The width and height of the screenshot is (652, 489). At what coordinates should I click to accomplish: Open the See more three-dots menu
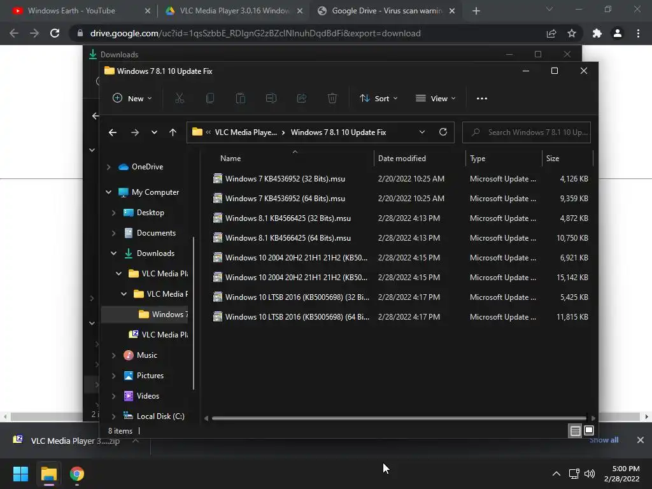[482, 99]
